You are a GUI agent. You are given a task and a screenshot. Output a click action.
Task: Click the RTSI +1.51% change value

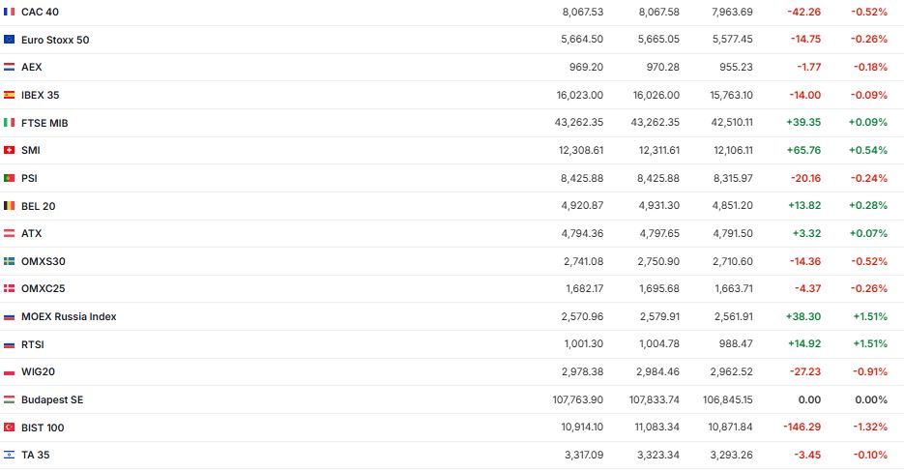point(869,344)
